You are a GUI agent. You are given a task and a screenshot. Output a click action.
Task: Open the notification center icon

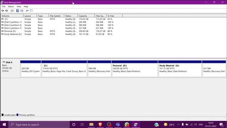tap(221, 124)
